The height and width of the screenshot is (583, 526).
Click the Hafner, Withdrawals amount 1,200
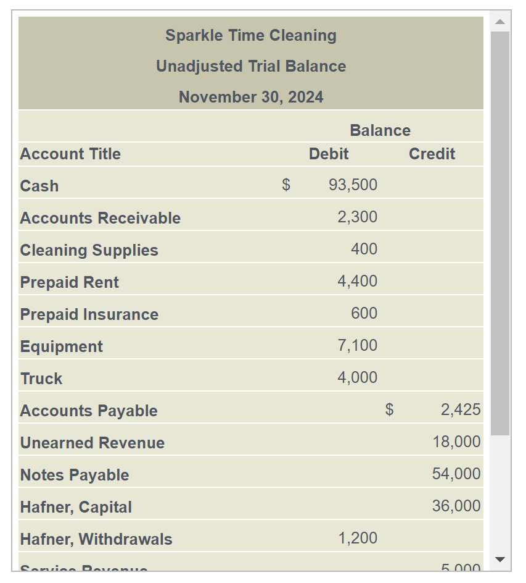(x=359, y=538)
